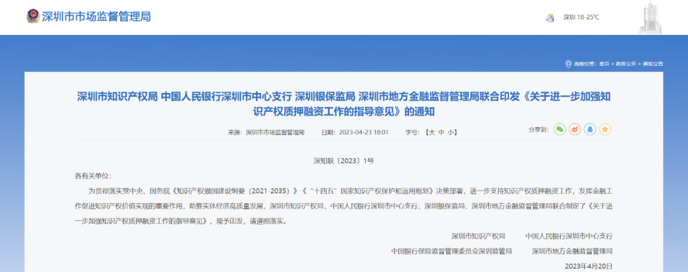Share to Qzone star icon
This screenshot has width=688, height=272.
pos(606,129)
